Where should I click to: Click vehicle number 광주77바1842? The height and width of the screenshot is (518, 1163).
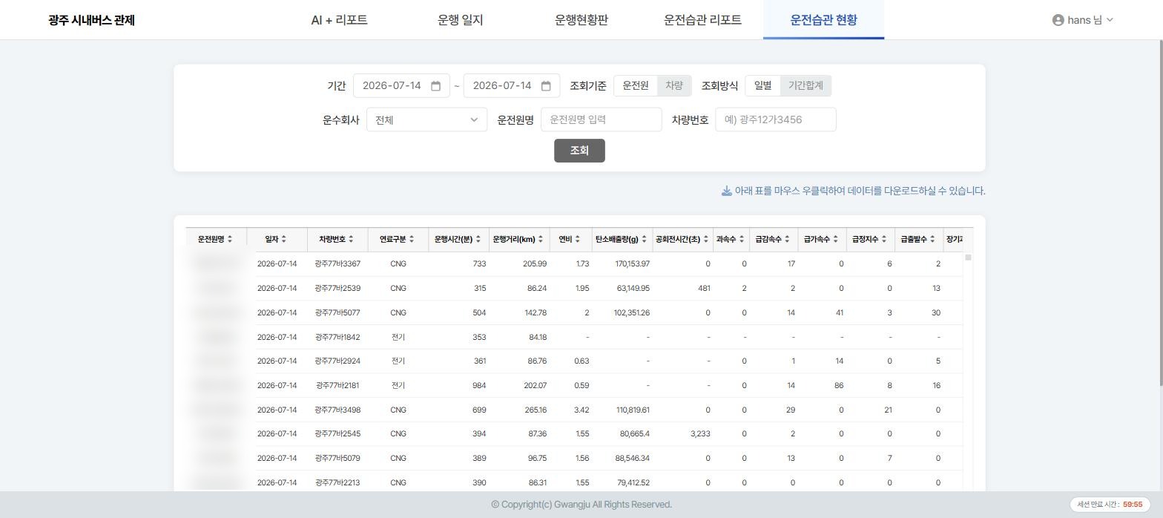tap(337, 338)
